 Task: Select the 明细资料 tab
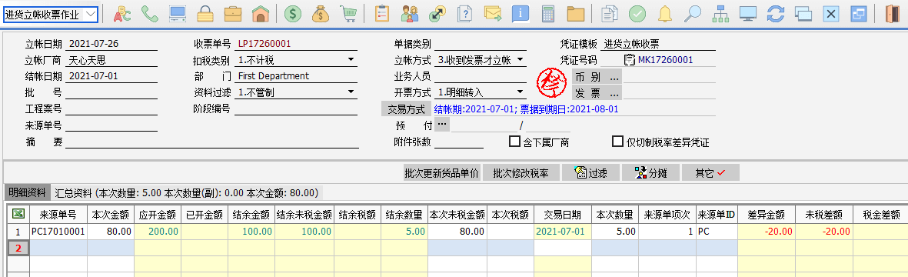coord(27,192)
